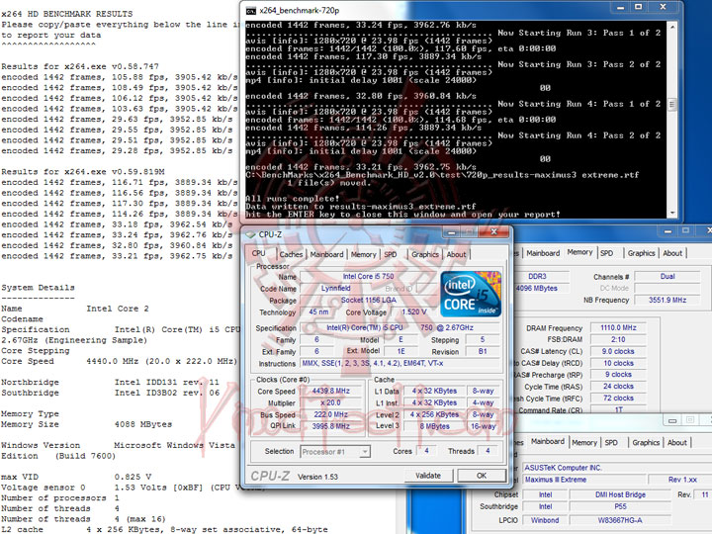Switch to the Caches tab in front CPU-Z
This screenshot has height=534, width=712.
[x=291, y=255]
